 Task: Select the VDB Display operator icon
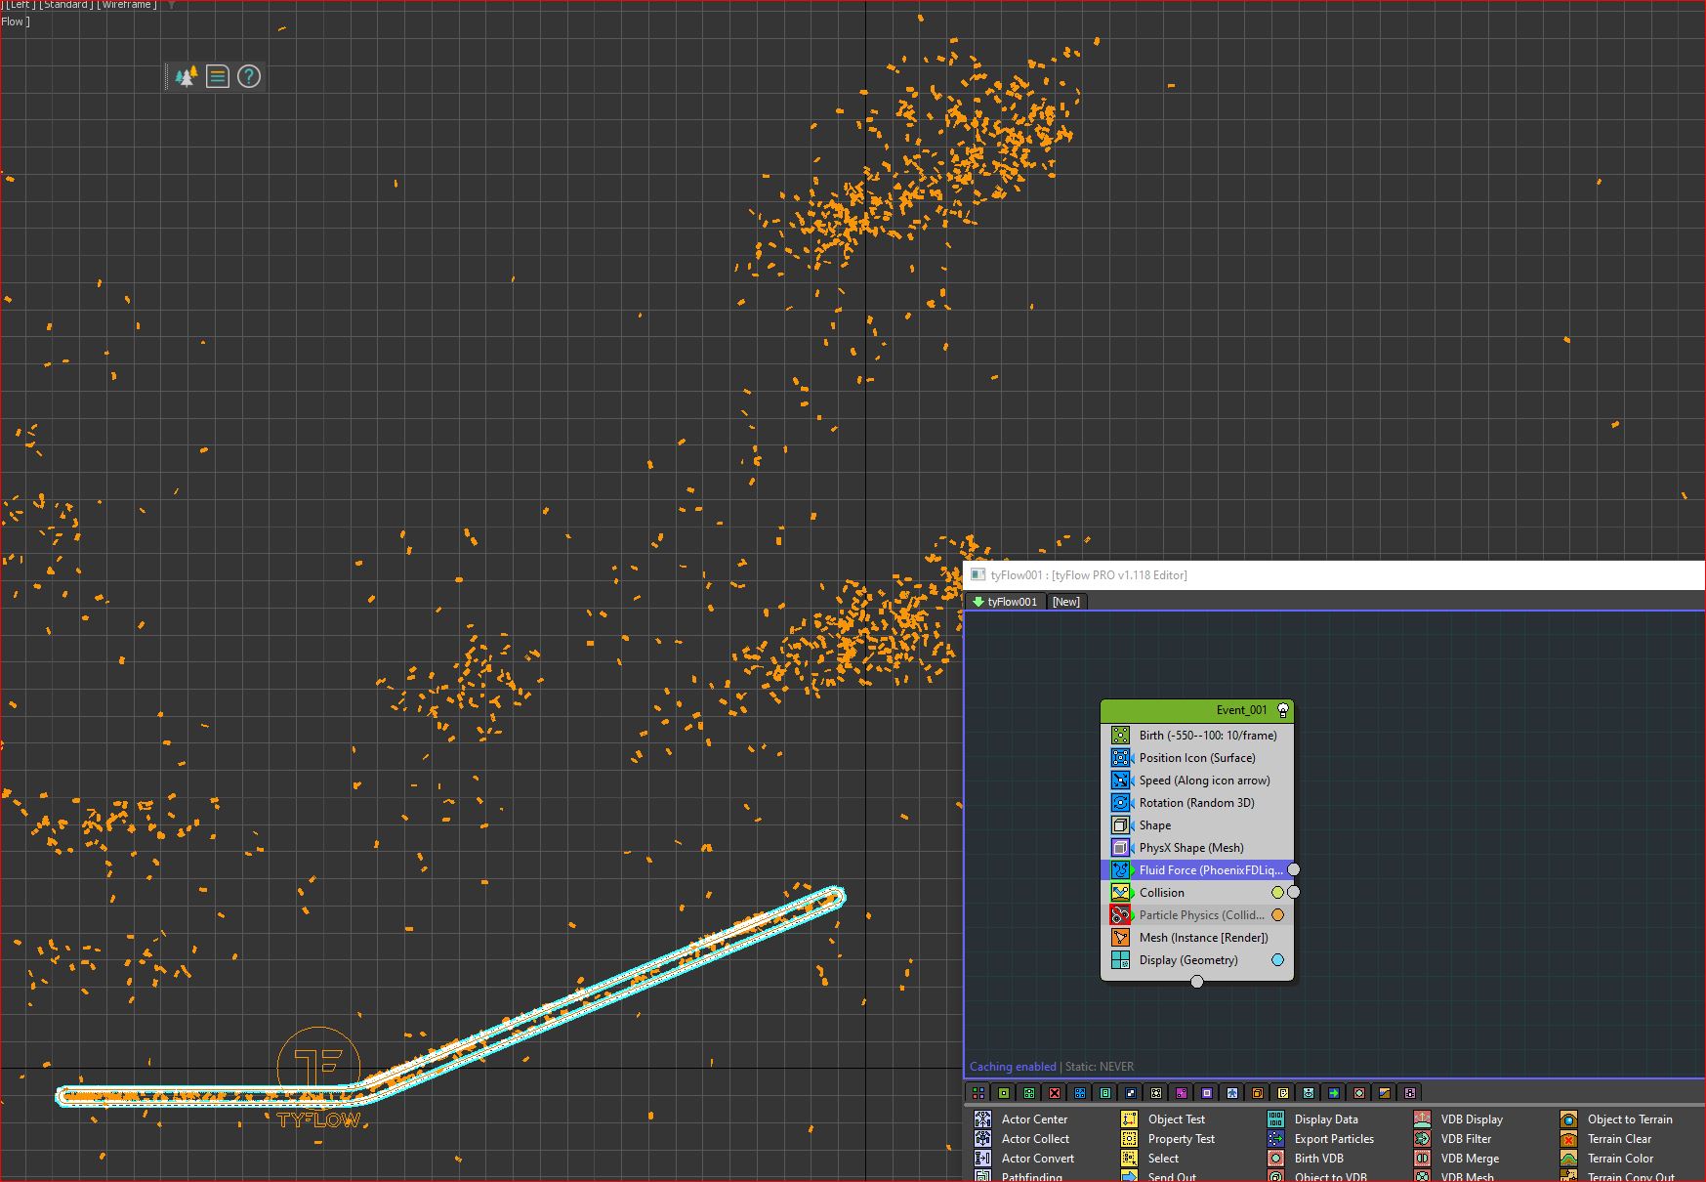point(1423,1119)
